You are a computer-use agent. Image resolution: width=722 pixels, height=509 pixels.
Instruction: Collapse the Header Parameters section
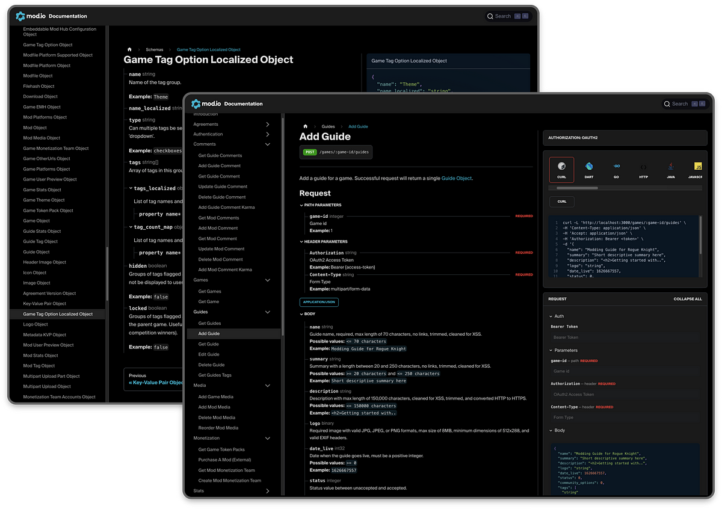302,242
